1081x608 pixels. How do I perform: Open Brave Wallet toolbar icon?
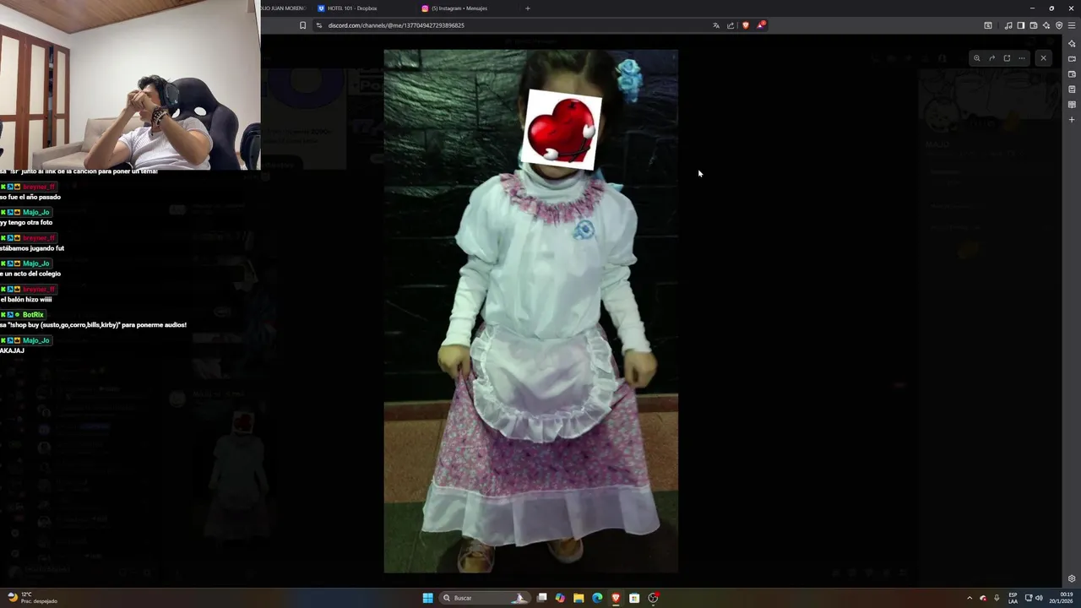pos(1034,25)
